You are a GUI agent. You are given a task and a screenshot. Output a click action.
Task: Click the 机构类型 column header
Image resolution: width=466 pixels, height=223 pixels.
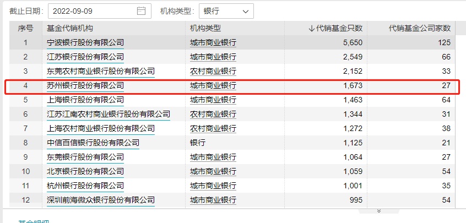click(x=205, y=28)
